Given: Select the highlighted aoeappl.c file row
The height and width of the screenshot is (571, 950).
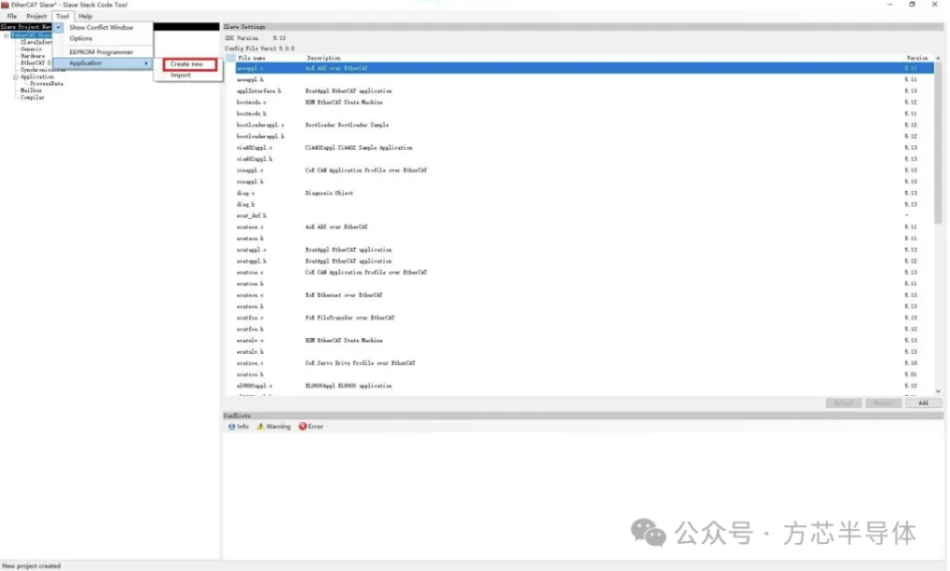Looking at the screenshot, I should (x=585, y=68).
